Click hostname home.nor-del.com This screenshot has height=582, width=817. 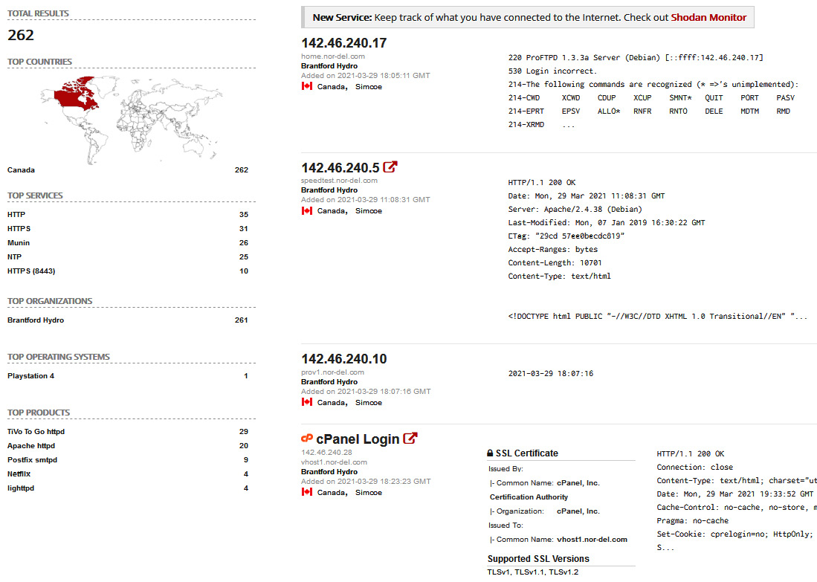coord(333,56)
